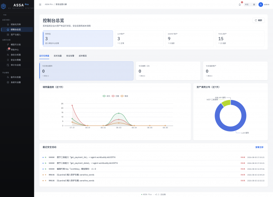The image size is (273, 197).
Task: Switch to the 成本概览 tab
Action: click(83, 56)
